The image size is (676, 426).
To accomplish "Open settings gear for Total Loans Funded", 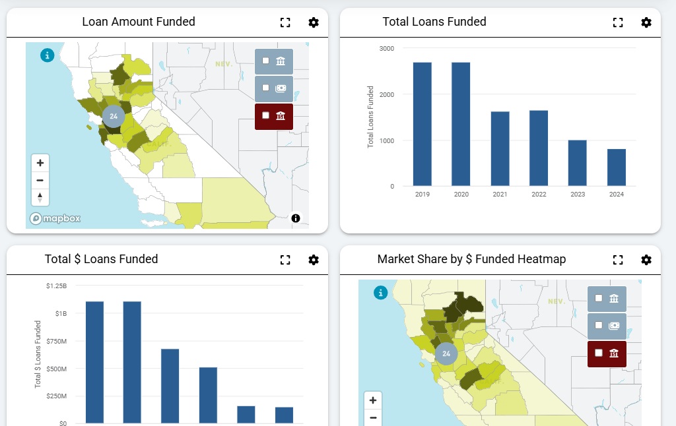I will click(x=646, y=22).
